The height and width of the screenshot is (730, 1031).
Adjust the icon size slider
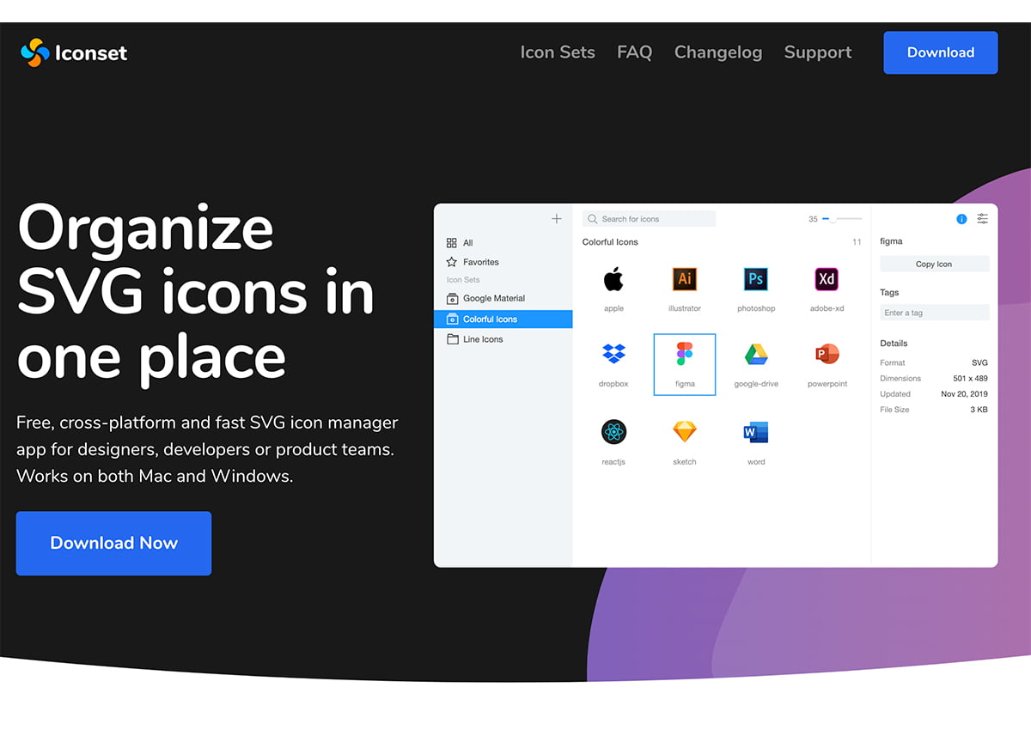click(834, 219)
